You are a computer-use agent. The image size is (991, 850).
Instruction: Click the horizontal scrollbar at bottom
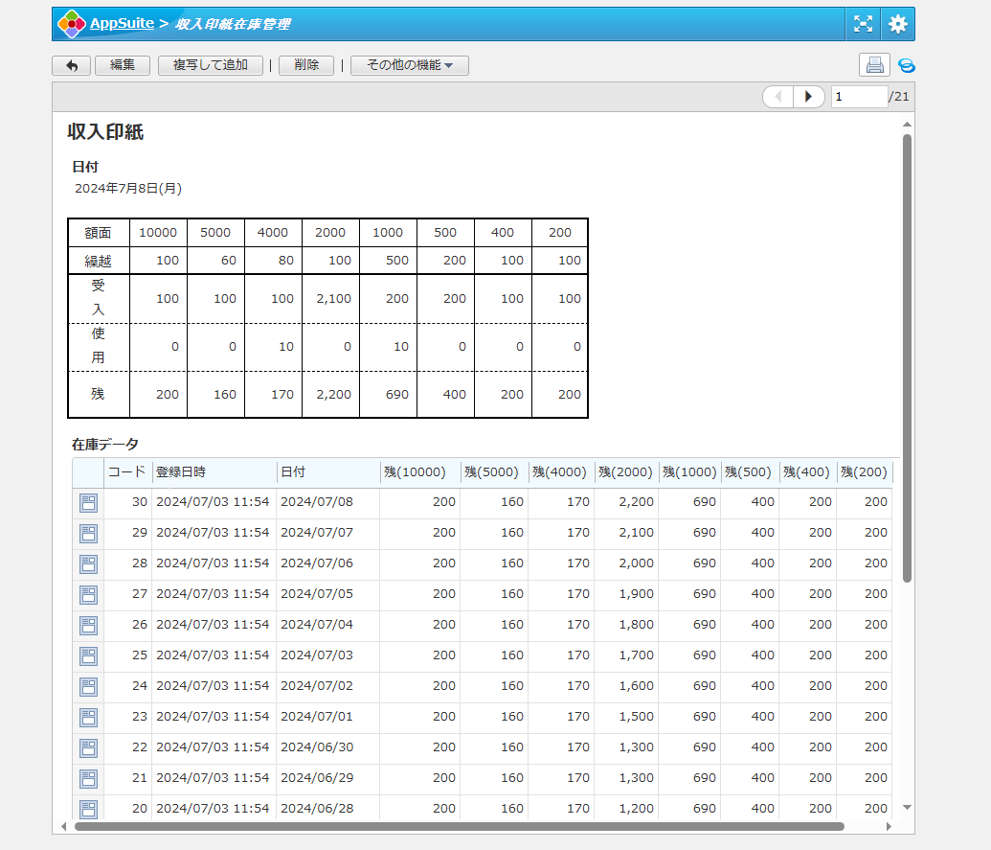(x=460, y=826)
